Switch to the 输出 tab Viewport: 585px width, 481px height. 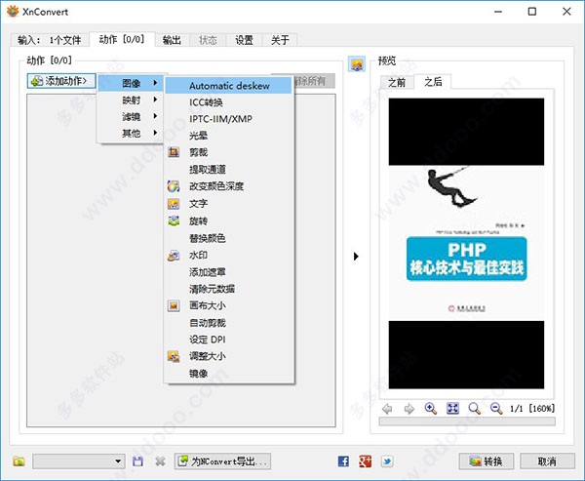[172, 40]
